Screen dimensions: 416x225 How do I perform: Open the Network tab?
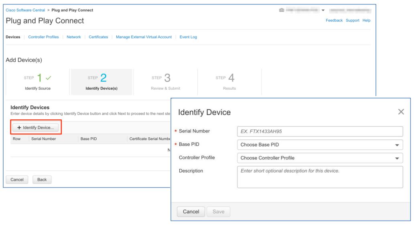tap(73, 37)
